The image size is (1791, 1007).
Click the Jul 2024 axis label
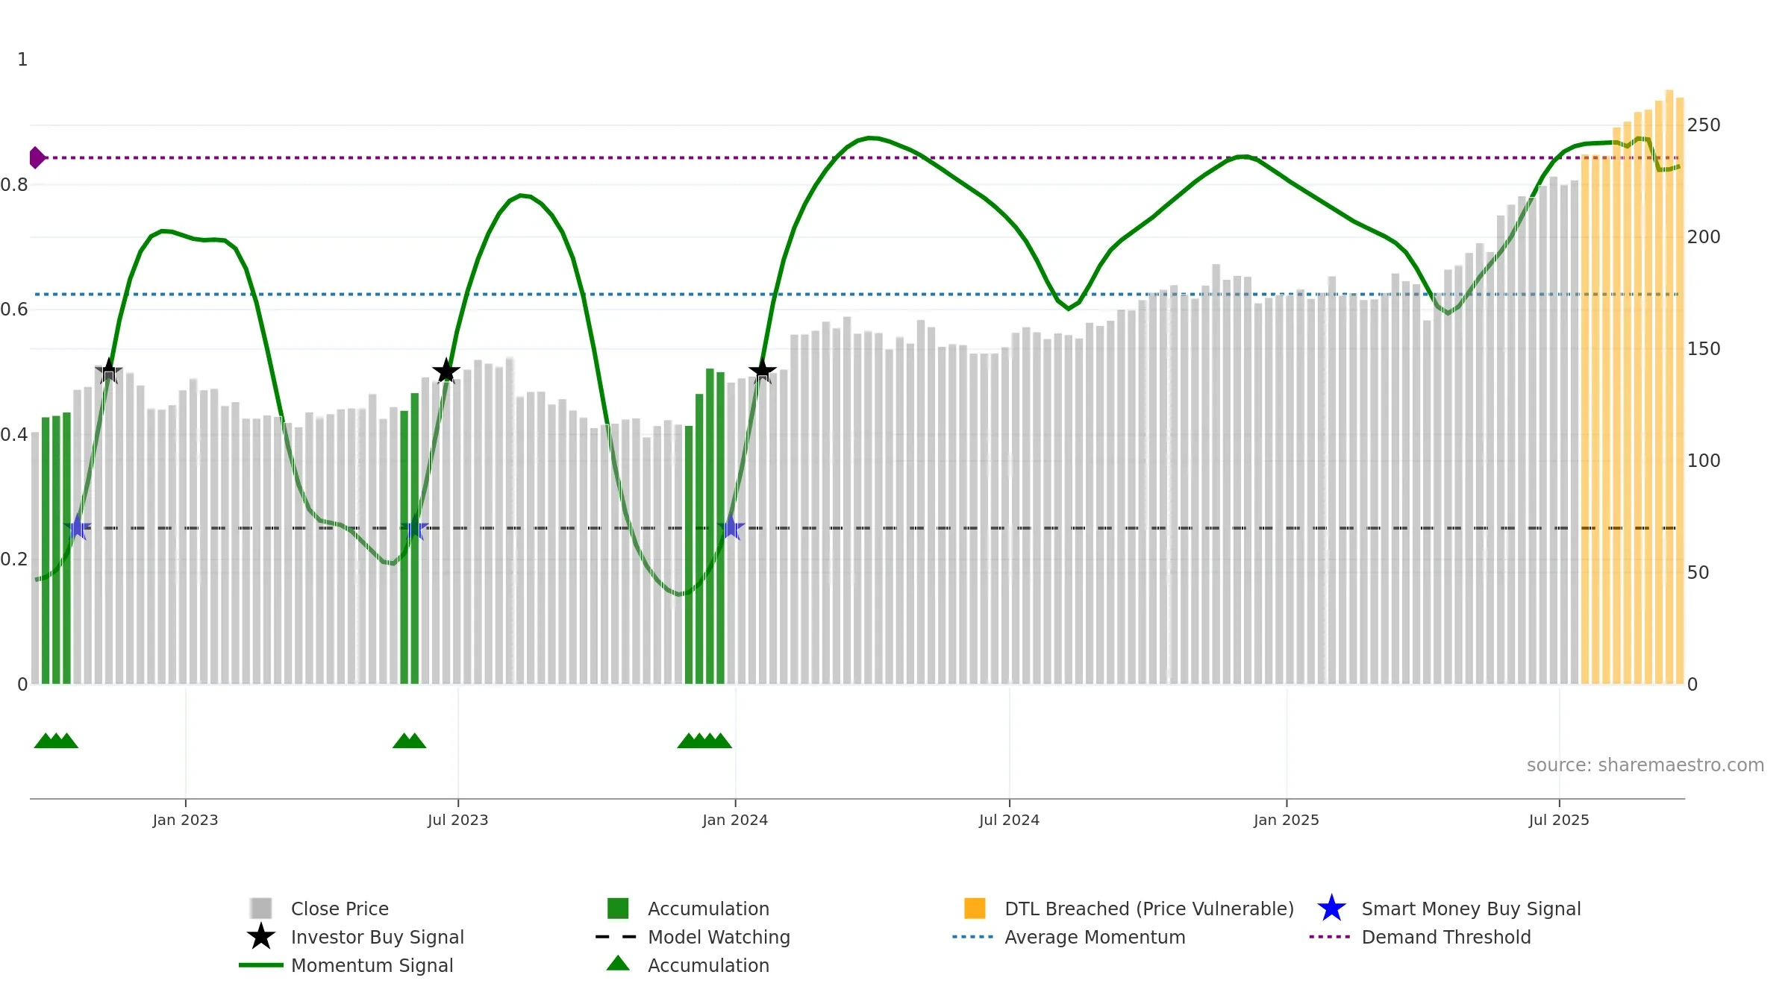click(1009, 821)
